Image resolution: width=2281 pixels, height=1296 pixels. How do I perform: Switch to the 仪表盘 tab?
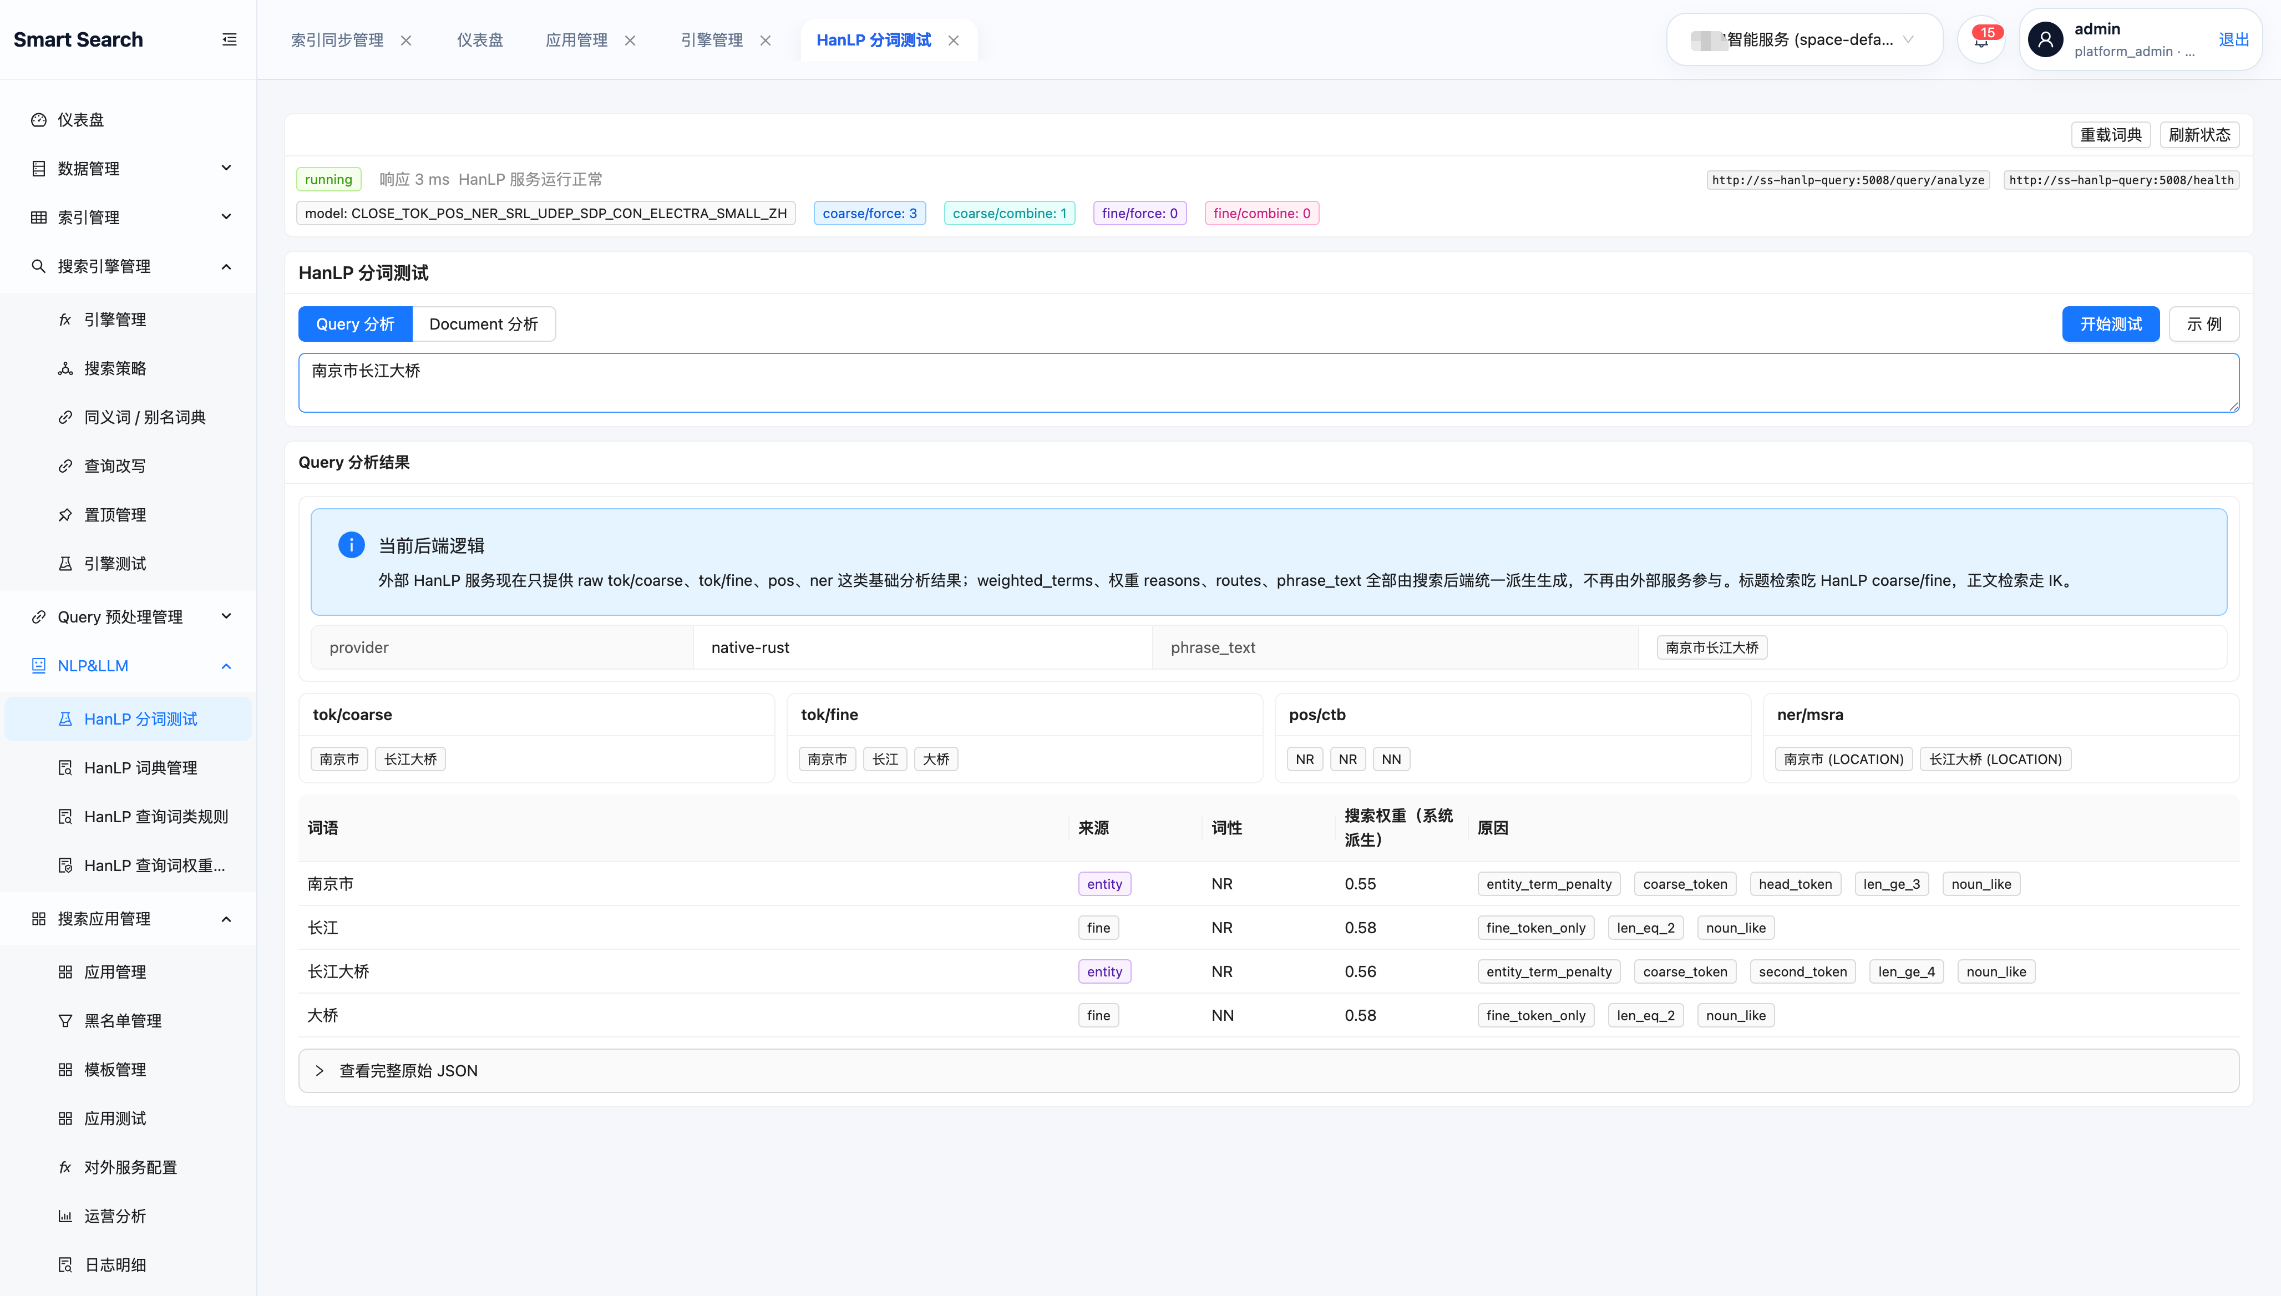pyautogui.click(x=480, y=40)
